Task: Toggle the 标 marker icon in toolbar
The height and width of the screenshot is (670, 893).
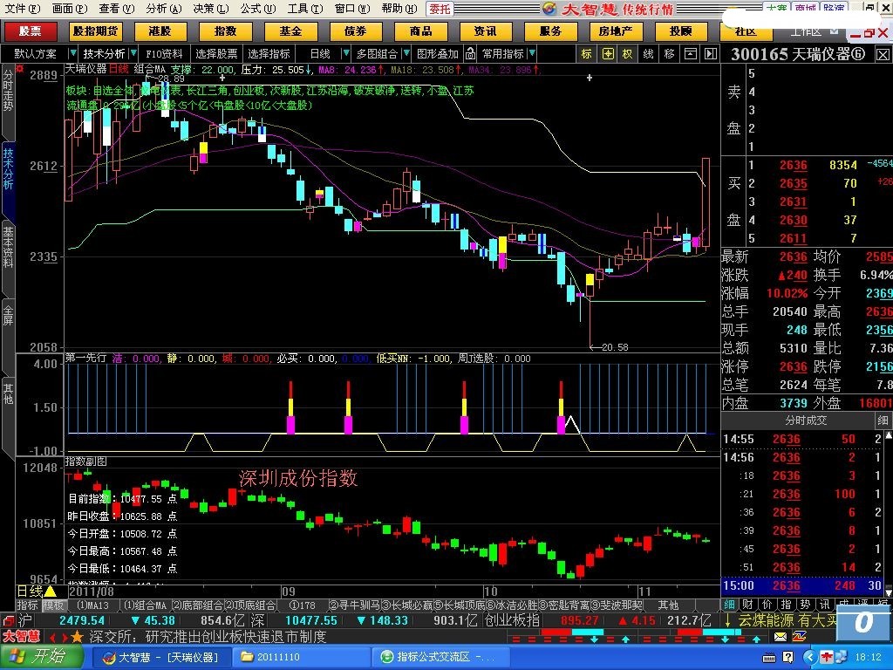Action: pos(587,54)
